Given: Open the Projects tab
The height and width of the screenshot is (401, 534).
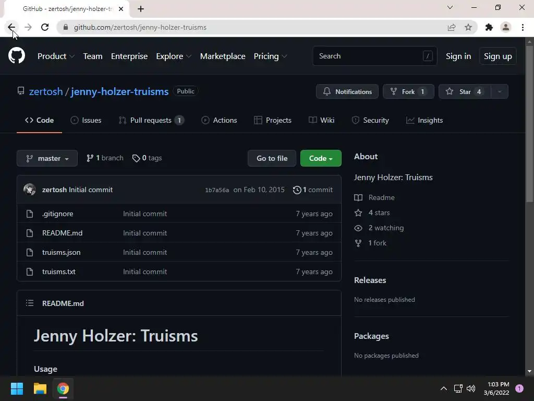Looking at the screenshot, I should coord(273,120).
